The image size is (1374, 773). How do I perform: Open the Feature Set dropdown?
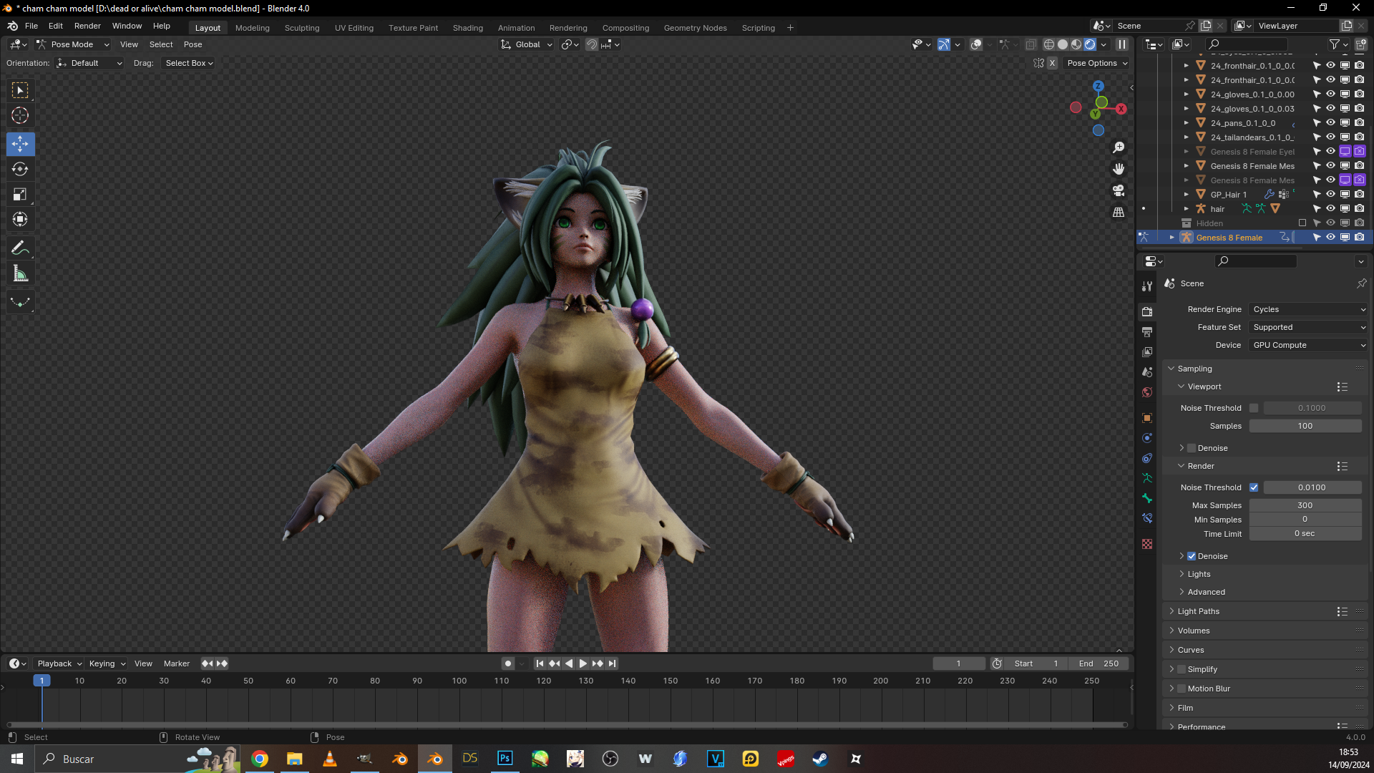click(1309, 327)
